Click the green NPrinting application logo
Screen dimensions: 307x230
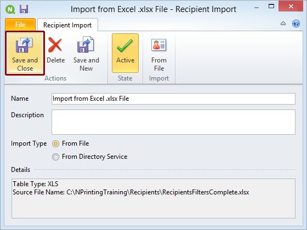(10, 9)
